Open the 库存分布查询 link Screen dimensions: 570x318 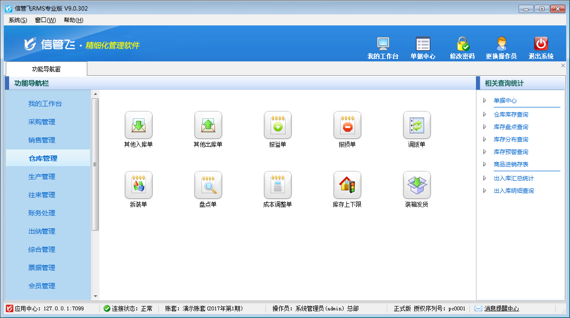511,140
